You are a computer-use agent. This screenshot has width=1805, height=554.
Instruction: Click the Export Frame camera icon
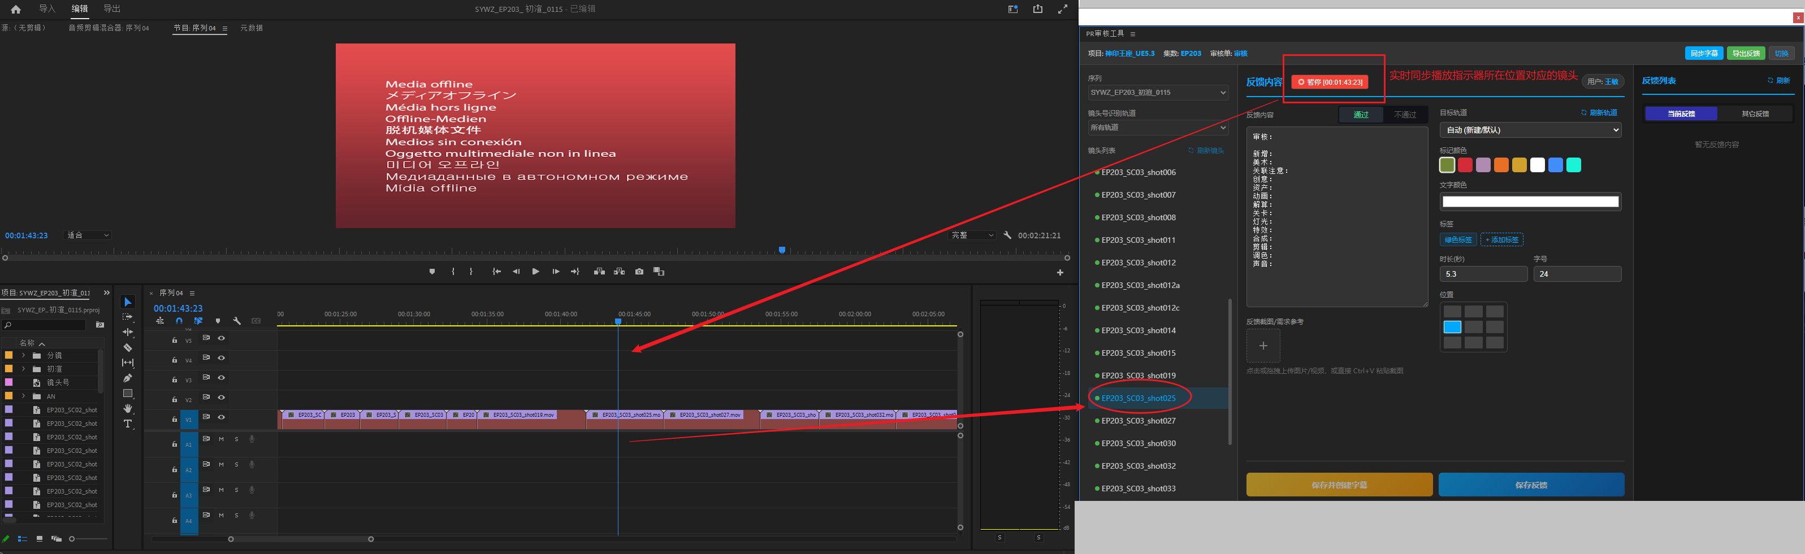[639, 272]
